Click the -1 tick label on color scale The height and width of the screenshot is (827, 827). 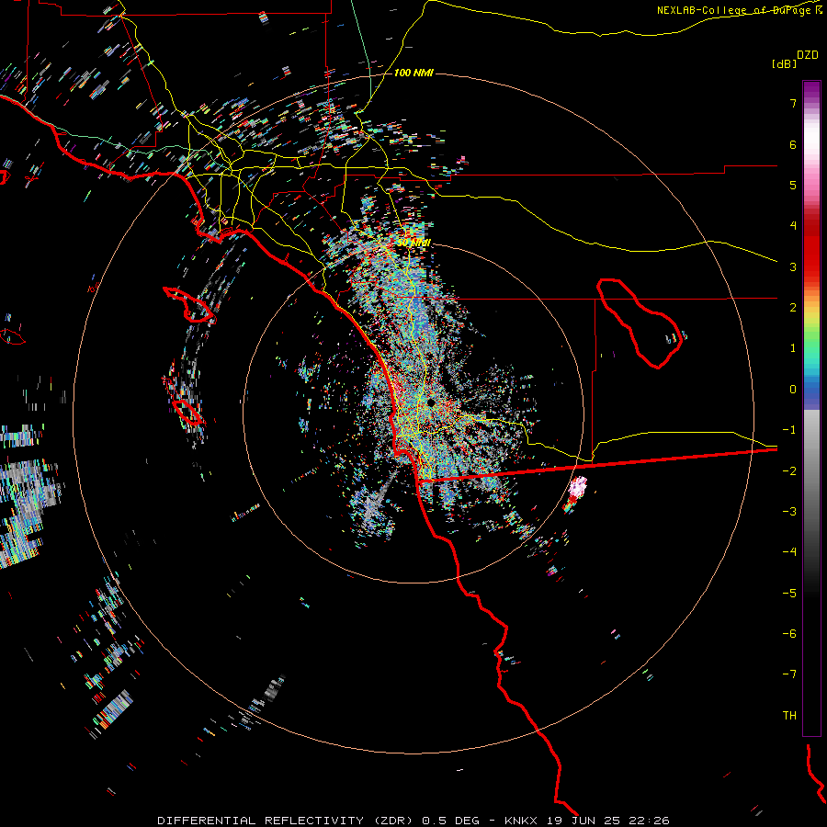(x=789, y=430)
